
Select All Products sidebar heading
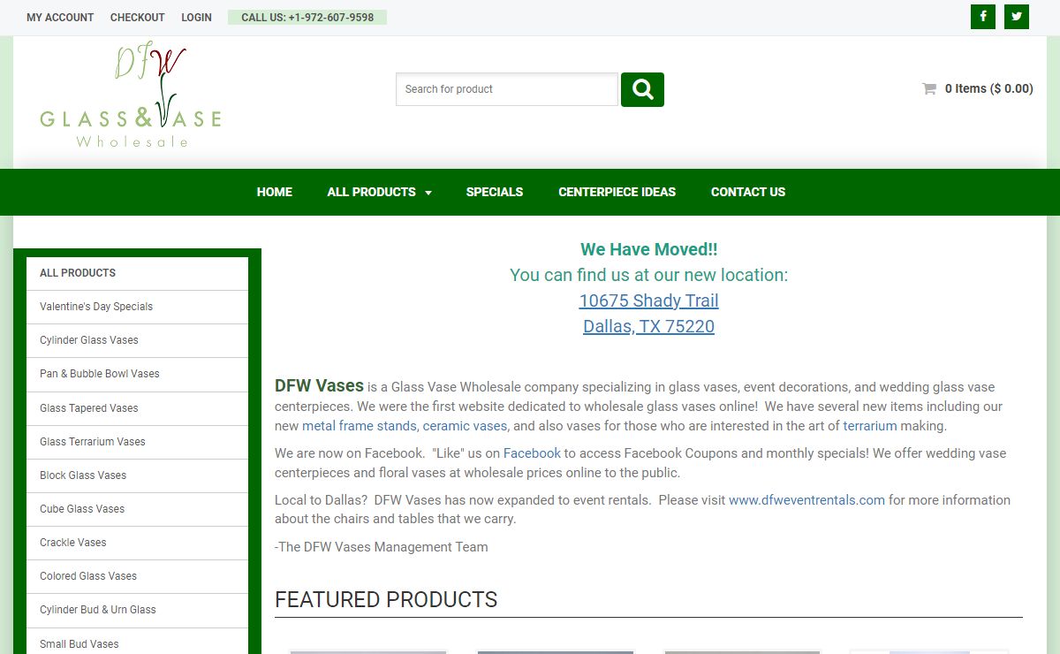tap(138, 273)
